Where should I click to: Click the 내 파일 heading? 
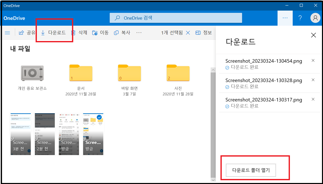(20, 49)
